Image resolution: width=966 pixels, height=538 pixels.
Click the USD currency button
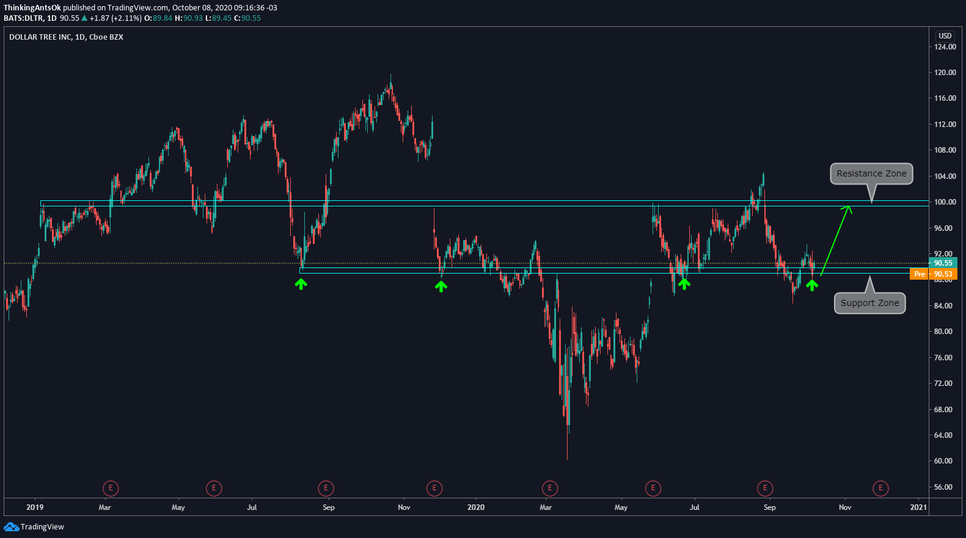[945, 36]
